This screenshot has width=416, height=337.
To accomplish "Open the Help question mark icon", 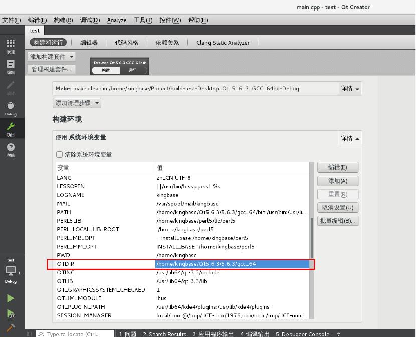I will (11, 150).
